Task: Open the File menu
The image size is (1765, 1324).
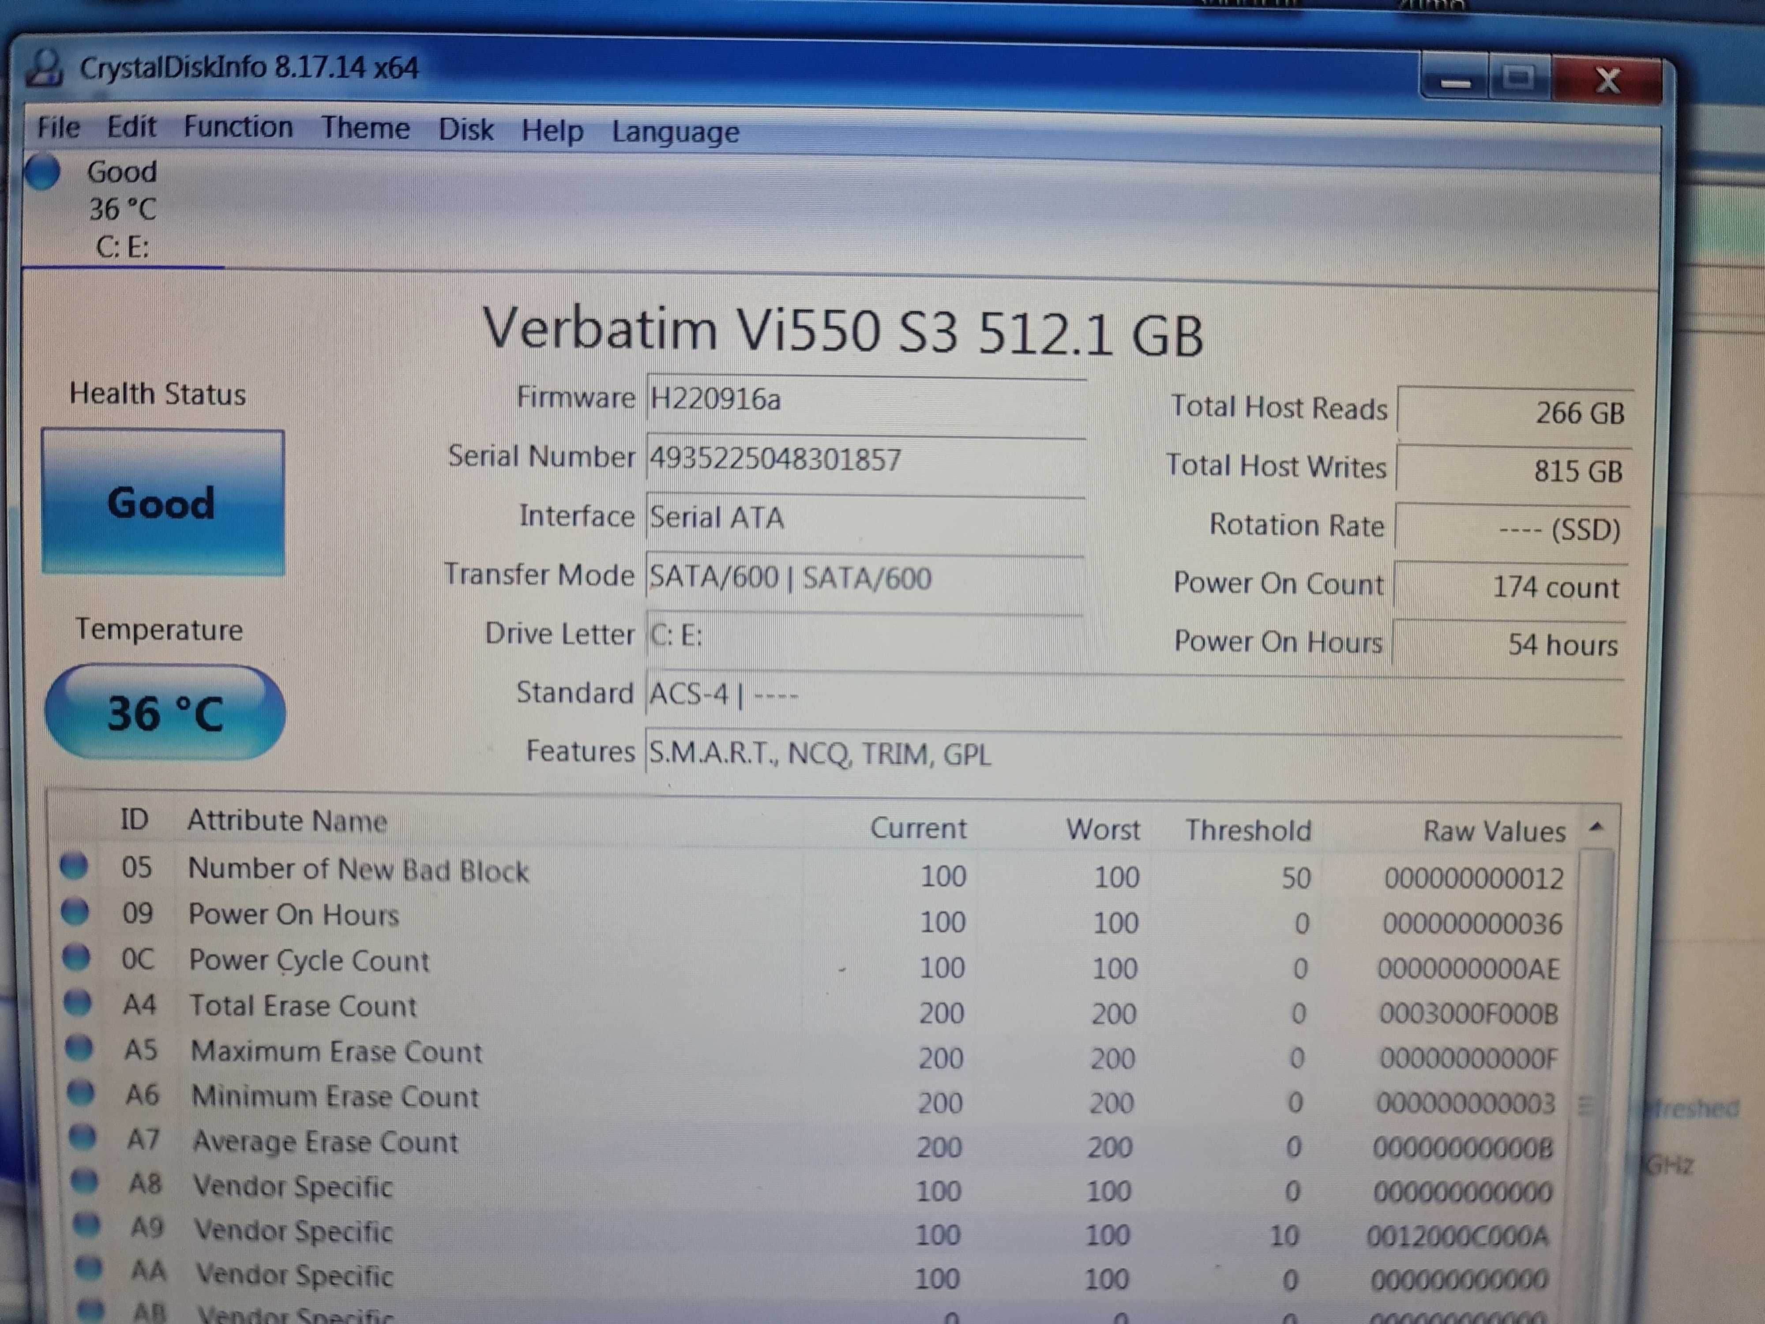Action: (58, 127)
